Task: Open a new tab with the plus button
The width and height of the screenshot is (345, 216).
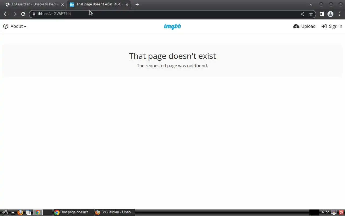Action: [137, 5]
